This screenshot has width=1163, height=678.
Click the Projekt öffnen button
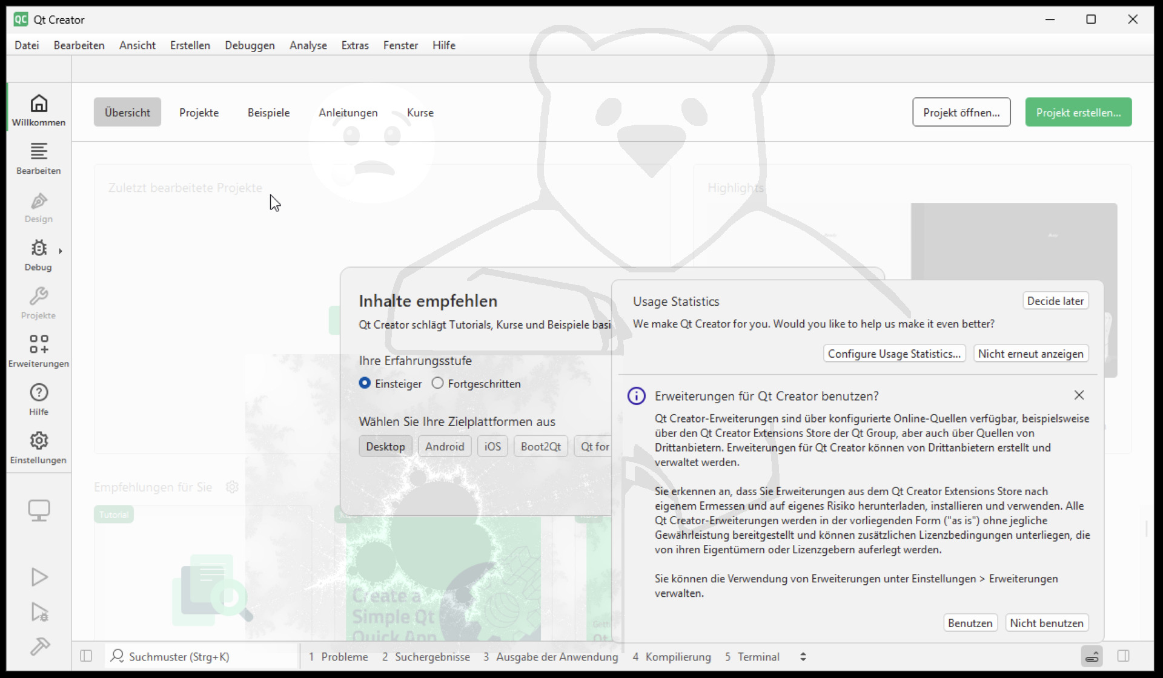961,112
